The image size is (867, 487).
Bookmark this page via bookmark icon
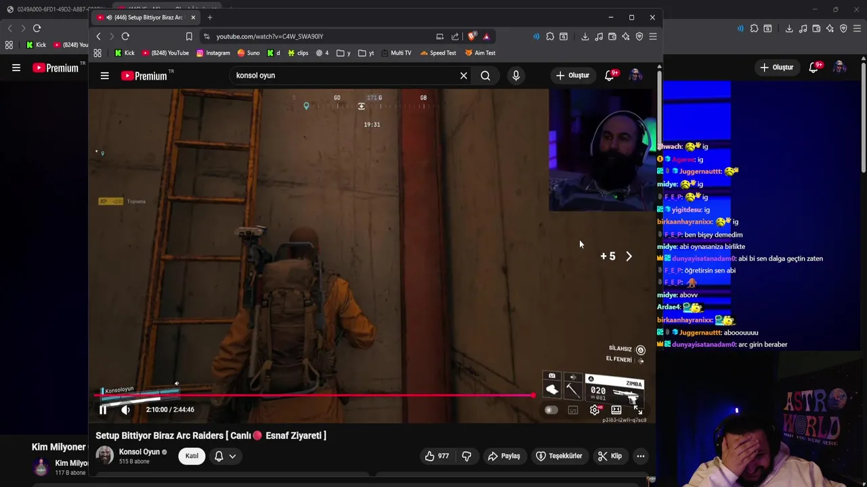coord(189,37)
